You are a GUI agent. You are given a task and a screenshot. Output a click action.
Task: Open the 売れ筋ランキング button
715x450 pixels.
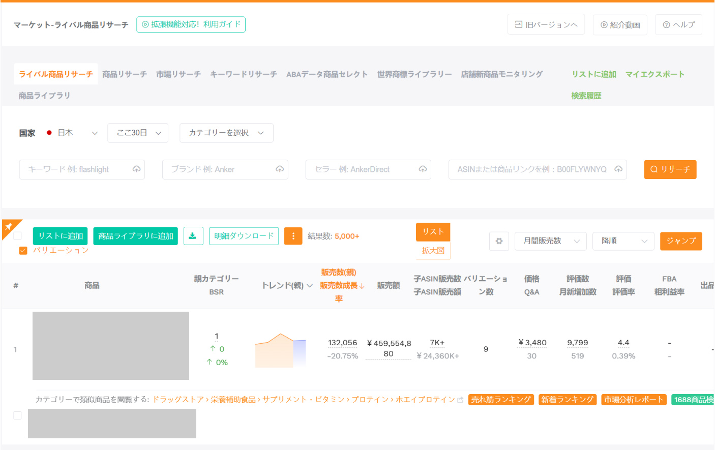[x=501, y=399]
